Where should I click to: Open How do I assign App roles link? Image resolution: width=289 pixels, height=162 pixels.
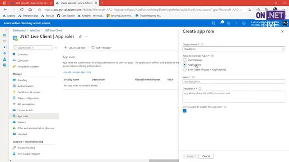point(77,72)
